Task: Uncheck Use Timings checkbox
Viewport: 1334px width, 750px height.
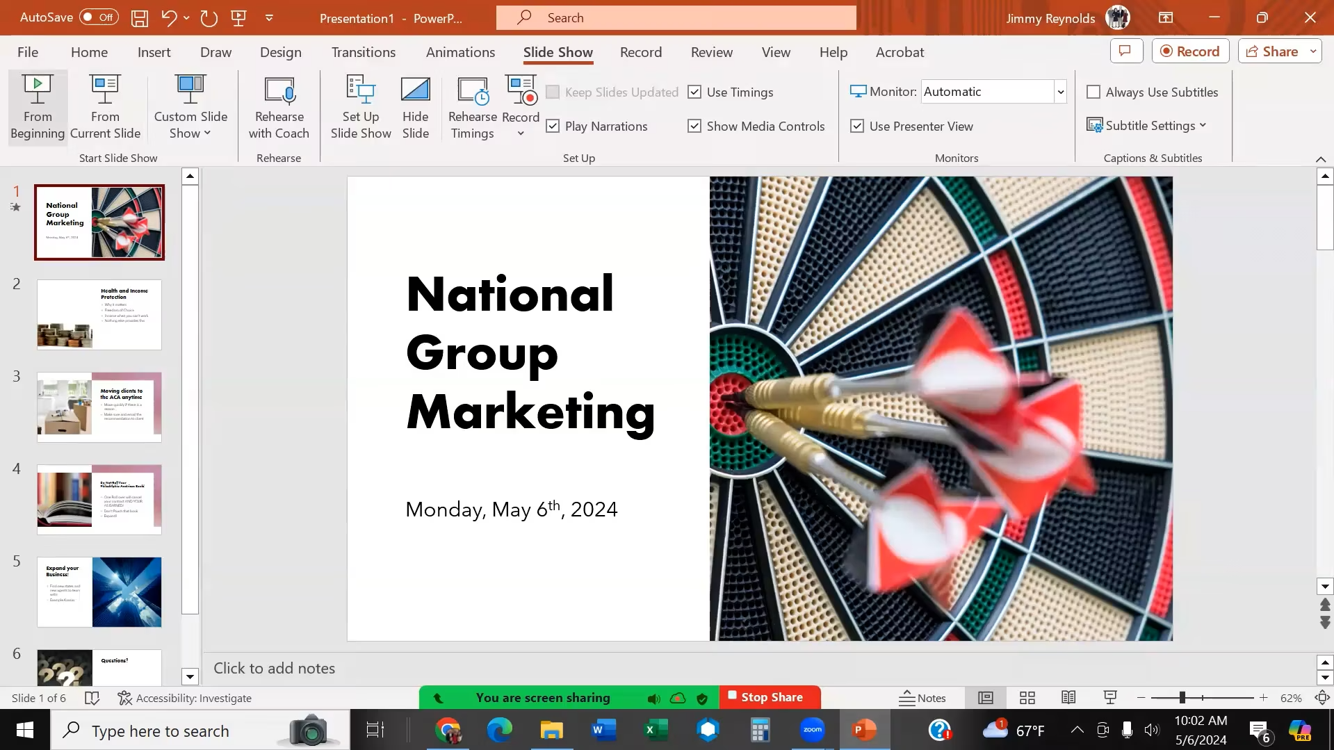Action: tap(694, 92)
